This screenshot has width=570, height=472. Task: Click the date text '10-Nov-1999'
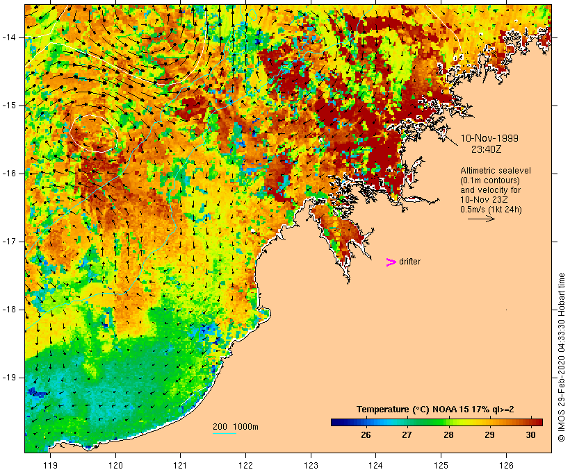tap(489, 138)
